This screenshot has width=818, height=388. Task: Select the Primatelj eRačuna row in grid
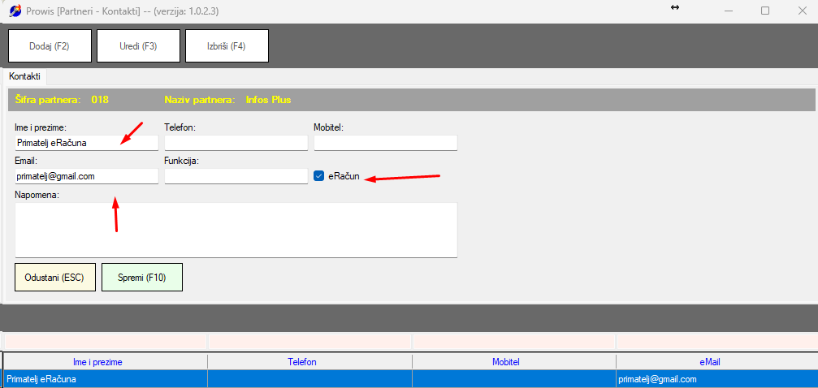pyautogui.click(x=104, y=379)
